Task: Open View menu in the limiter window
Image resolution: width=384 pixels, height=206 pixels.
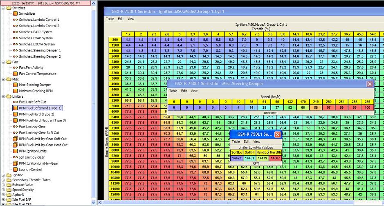Action: (x=257, y=141)
